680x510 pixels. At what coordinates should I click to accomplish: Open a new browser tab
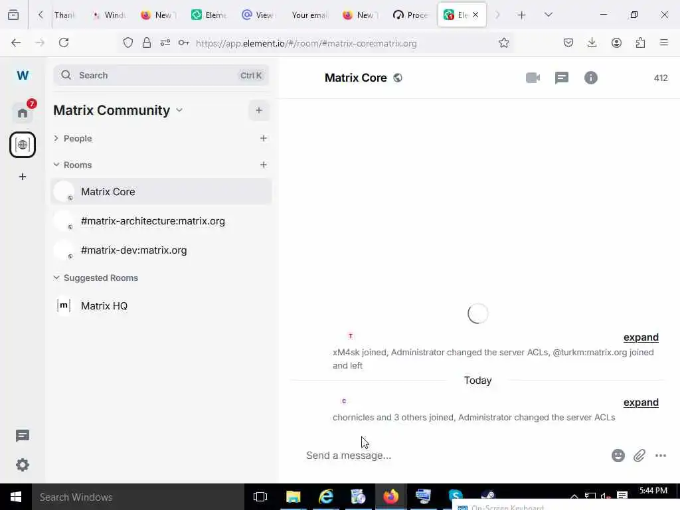(522, 15)
